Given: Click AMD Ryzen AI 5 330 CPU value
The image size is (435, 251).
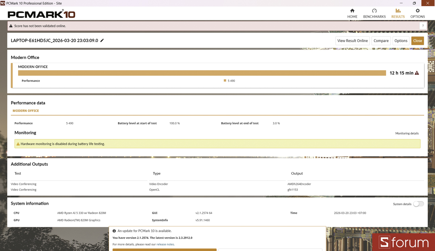Looking at the screenshot, I should 82,213.
